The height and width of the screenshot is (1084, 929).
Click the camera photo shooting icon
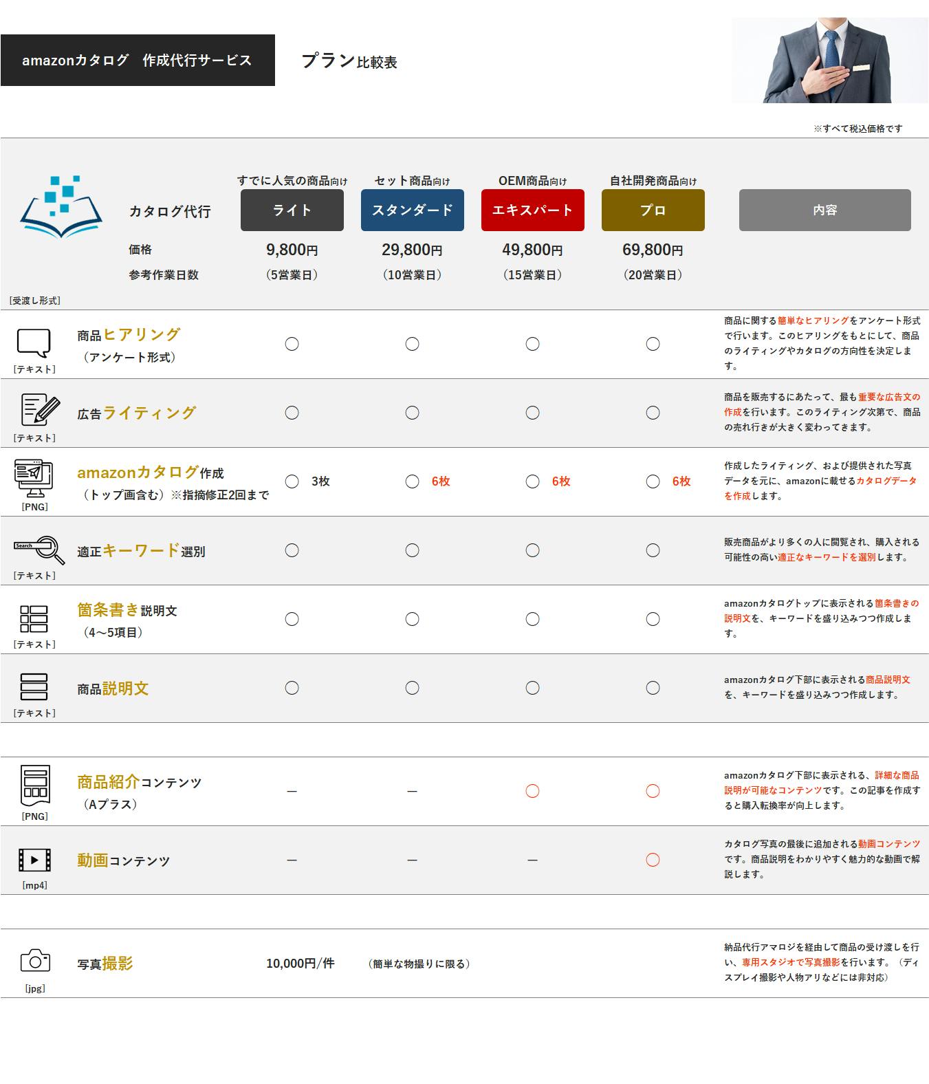pyautogui.click(x=35, y=960)
